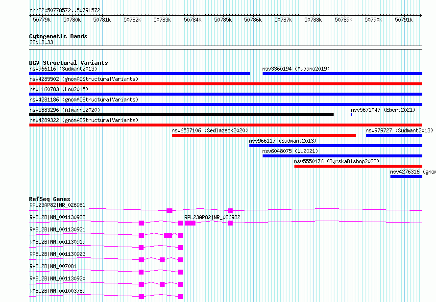Click the nsv966116 (Sudmant2013) variant label
This screenshot has height=302, width=436.
pos(63,69)
